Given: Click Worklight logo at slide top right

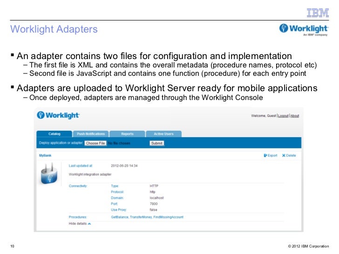Looking at the screenshot, I should tap(304, 30).
